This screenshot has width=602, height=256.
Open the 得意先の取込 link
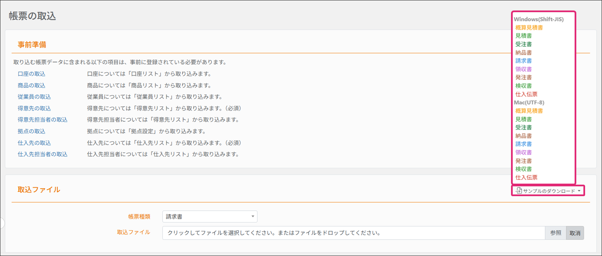34,108
